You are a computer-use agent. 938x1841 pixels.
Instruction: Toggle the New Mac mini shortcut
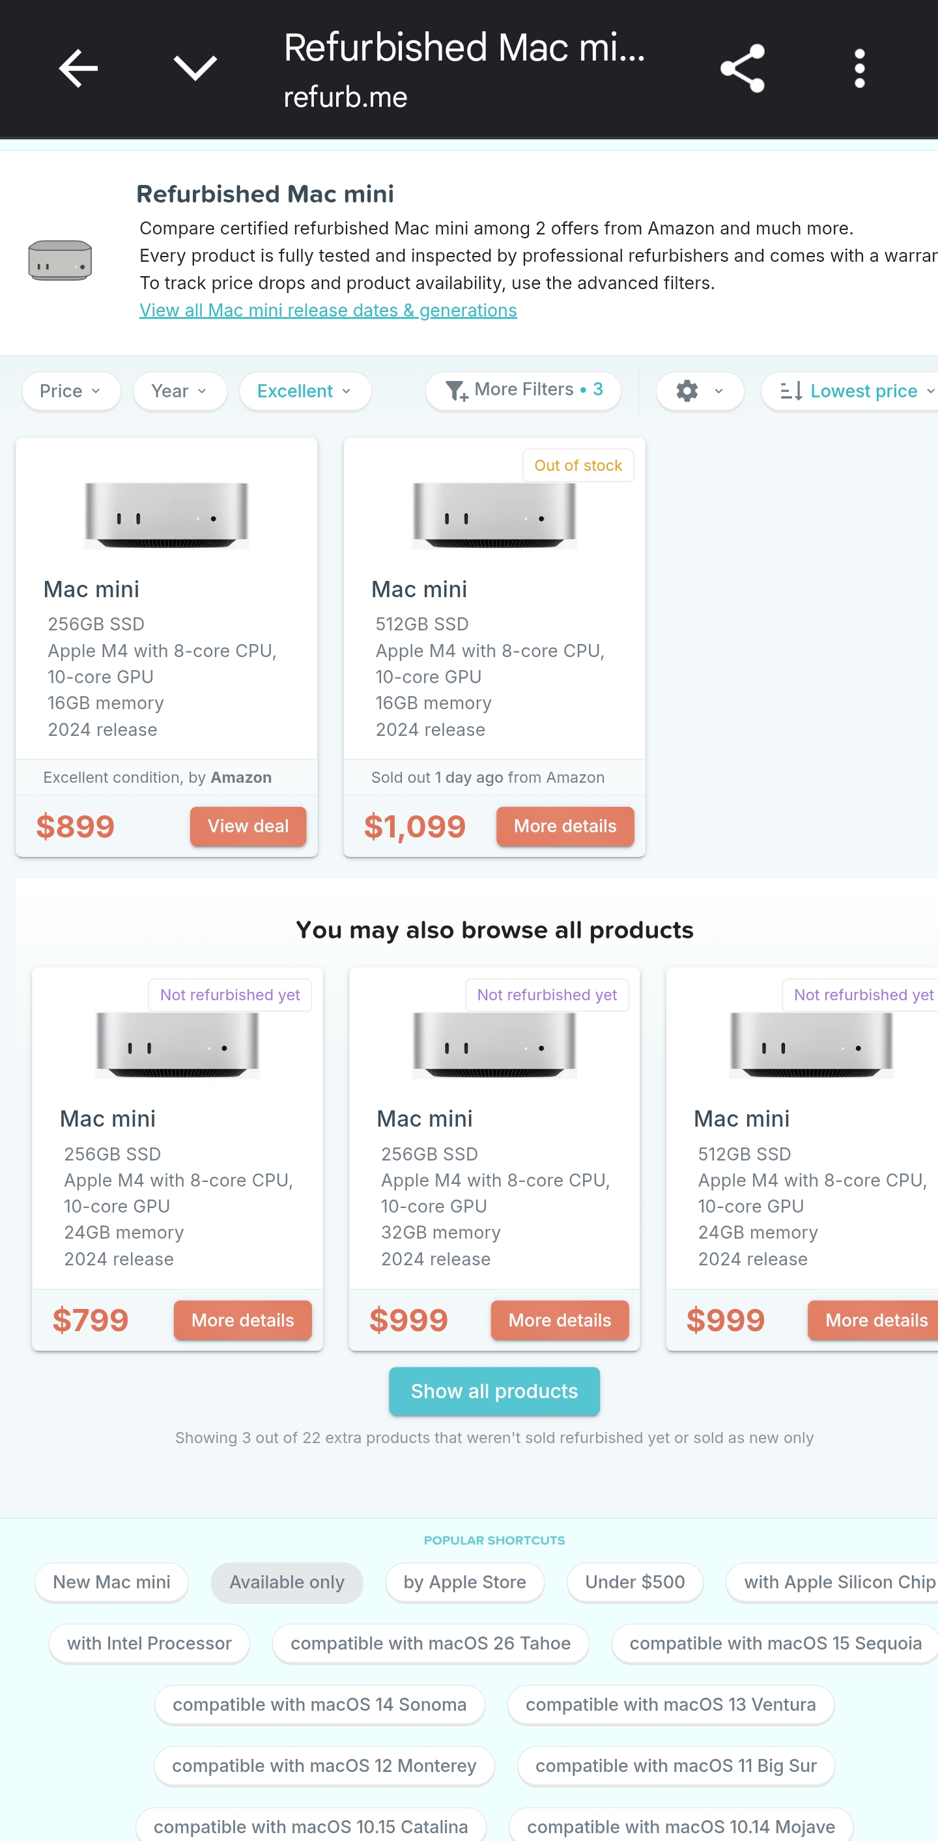111,1582
